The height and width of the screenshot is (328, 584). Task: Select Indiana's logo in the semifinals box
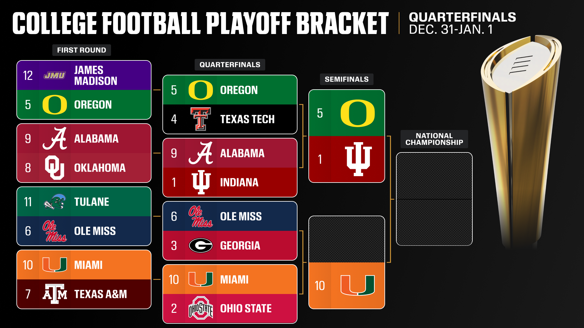click(x=358, y=159)
